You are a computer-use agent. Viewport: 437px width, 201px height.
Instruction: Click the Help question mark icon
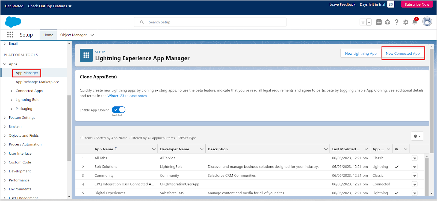397,22
